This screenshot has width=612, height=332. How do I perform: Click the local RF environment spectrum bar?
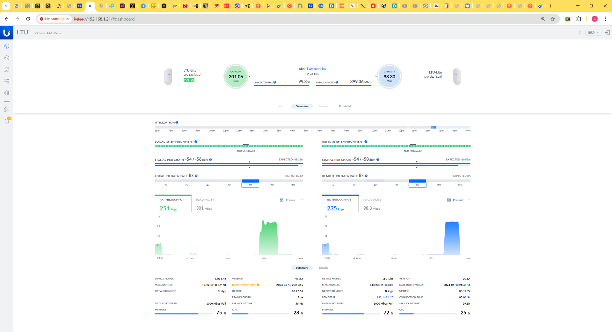(x=229, y=146)
